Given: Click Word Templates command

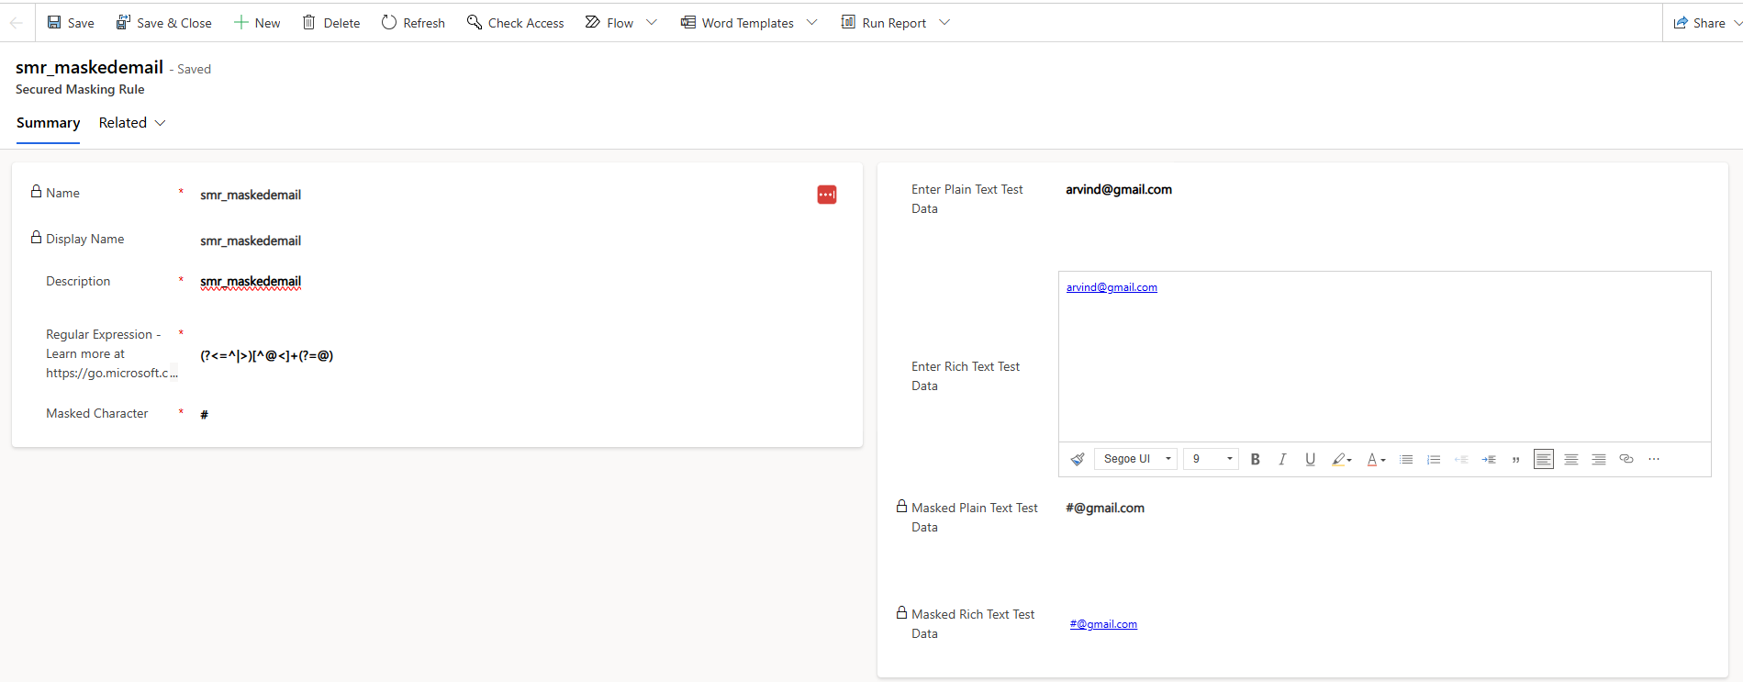Looking at the screenshot, I should click(x=737, y=23).
